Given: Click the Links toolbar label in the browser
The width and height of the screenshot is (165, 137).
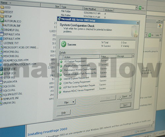Looking at the screenshot, I should (157, 35).
